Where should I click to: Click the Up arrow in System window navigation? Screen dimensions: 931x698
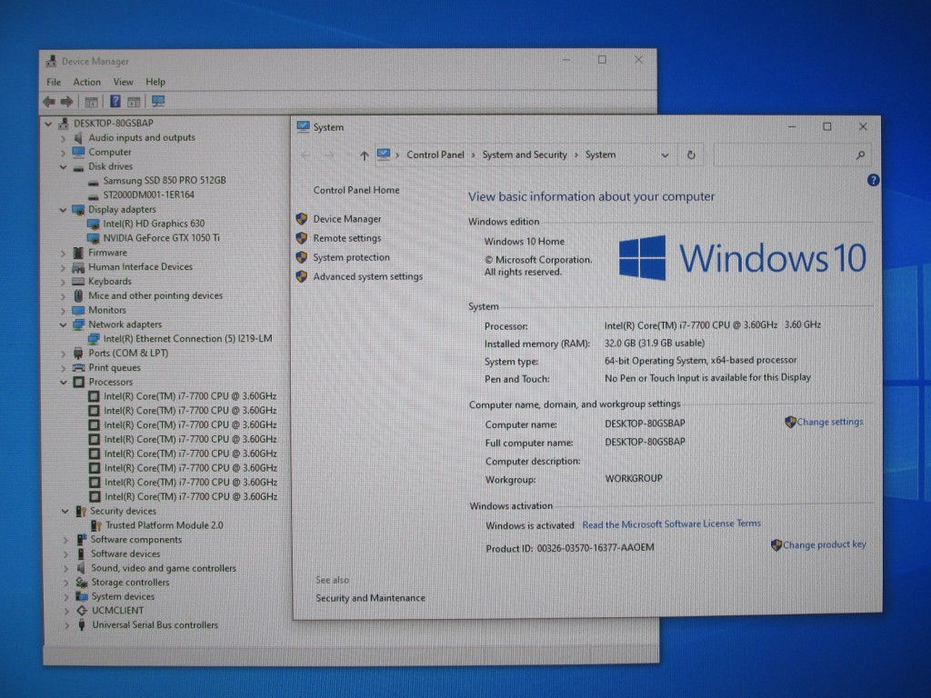364,155
